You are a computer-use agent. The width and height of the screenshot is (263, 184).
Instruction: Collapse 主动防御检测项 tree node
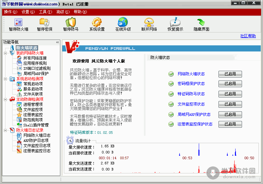(5, 99)
